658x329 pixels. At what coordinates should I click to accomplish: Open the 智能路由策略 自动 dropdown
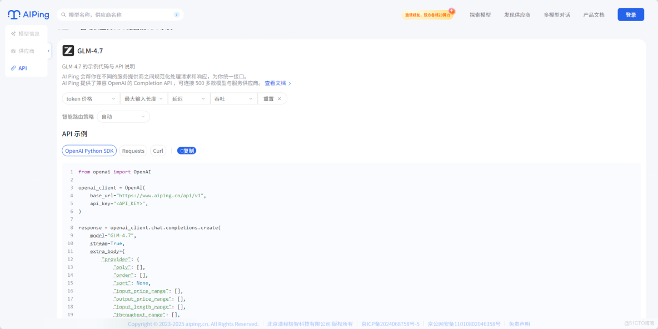click(x=123, y=117)
